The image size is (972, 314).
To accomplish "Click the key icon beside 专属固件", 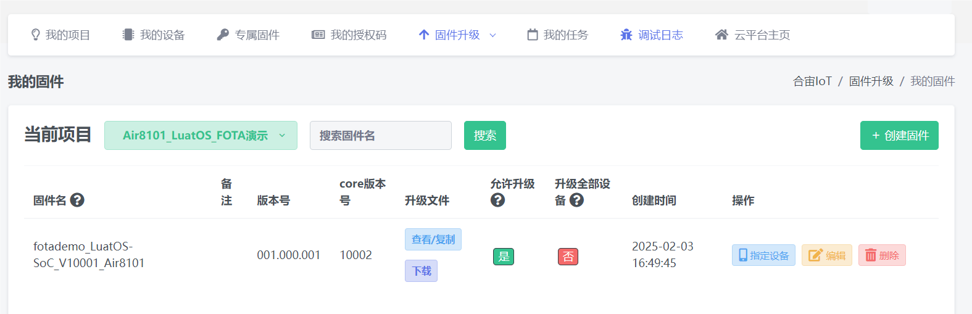I will coord(223,35).
